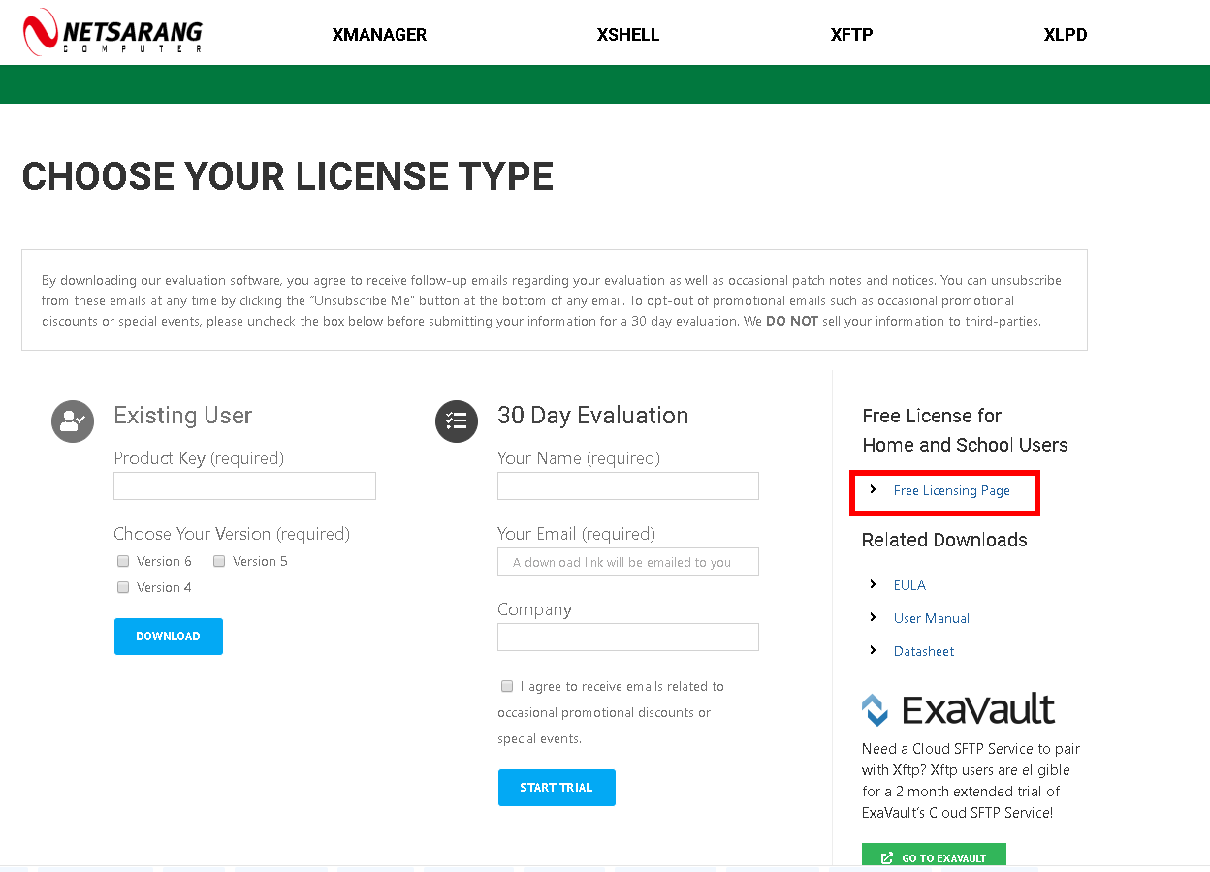Click the CHOOSE YOUR LICENSE TYPE heading

pos(288,177)
